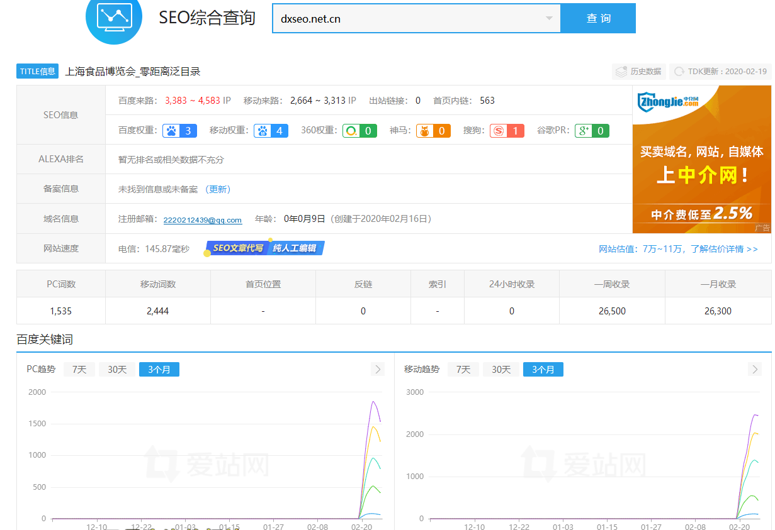Viewport: 775px width, 530px height.
Task: Select 3个月 tab in mobile trend
Action: pos(543,370)
